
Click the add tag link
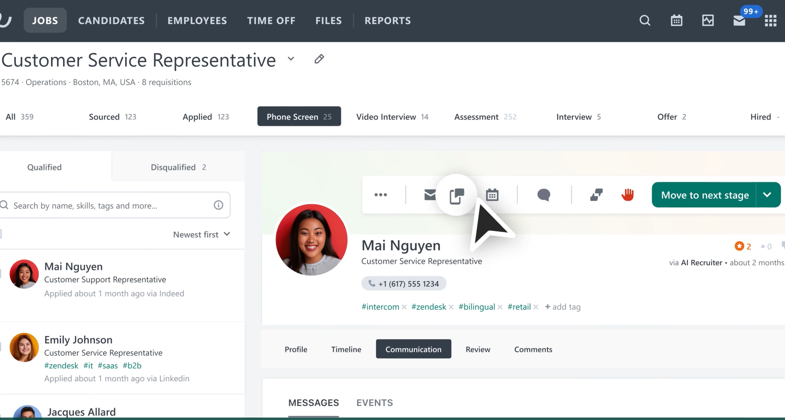tap(562, 307)
